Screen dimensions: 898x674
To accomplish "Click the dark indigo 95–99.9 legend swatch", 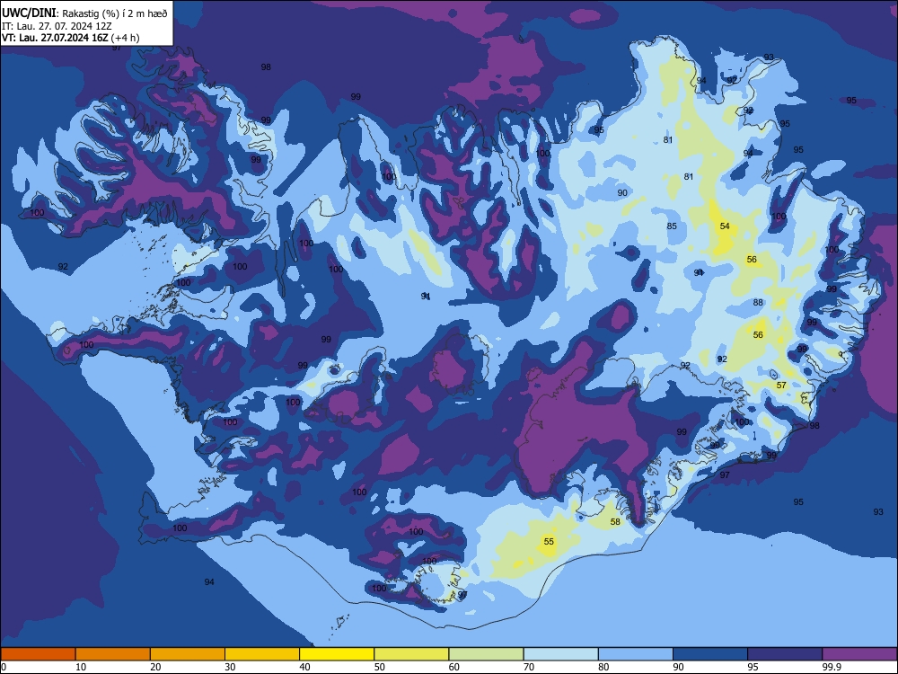I will pos(785,654).
